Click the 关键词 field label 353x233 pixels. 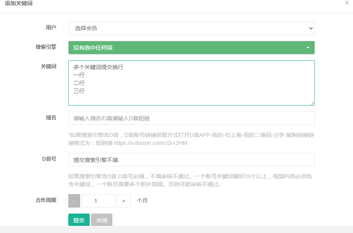pyautogui.click(x=48, y=66)
